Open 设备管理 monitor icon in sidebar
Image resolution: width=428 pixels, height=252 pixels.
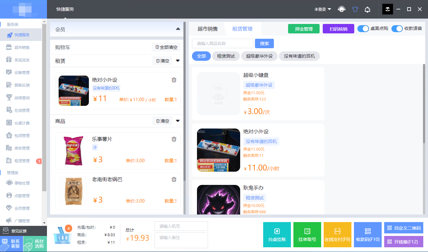pyautogui.click(x=9, y=73)
